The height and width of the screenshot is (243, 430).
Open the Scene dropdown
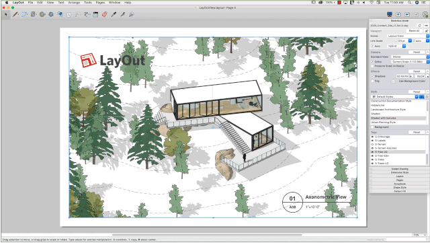[408, 36]
